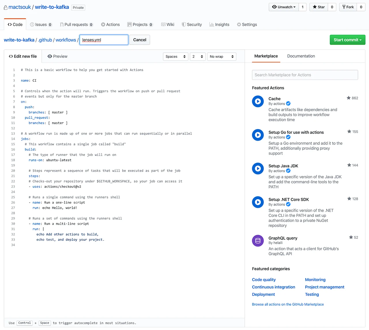369x330 pixels.
Task: Open the Unwatch dropdown
Action: click(x=283, y=7)
